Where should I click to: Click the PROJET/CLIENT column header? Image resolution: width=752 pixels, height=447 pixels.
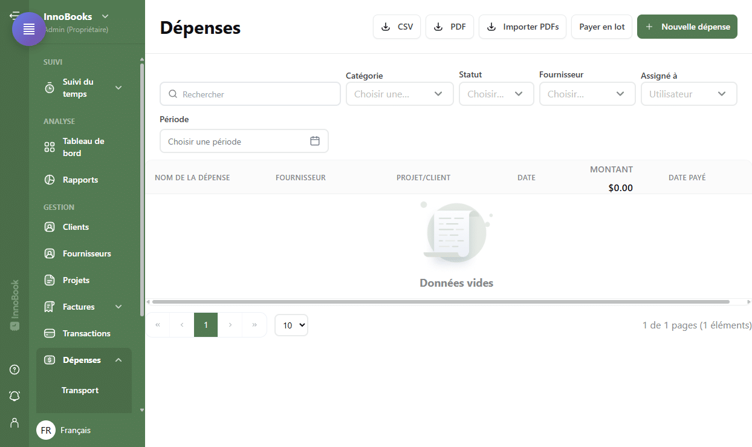423,177
